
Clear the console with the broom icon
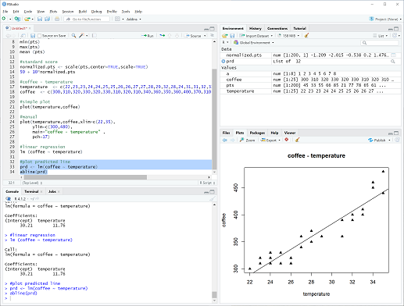(x=213, y=198)
